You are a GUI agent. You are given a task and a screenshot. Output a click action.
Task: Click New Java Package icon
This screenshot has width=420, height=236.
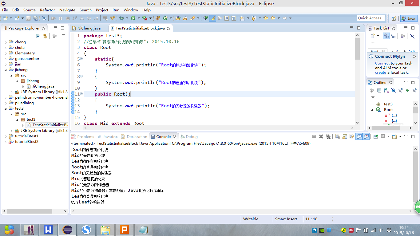[x=158, y=18]
